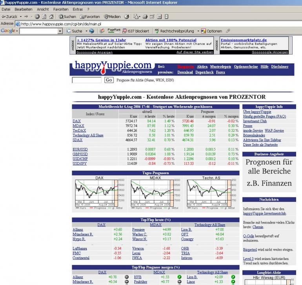
Task: Open the Suchen search pane
Action: (x=67, y=17)
